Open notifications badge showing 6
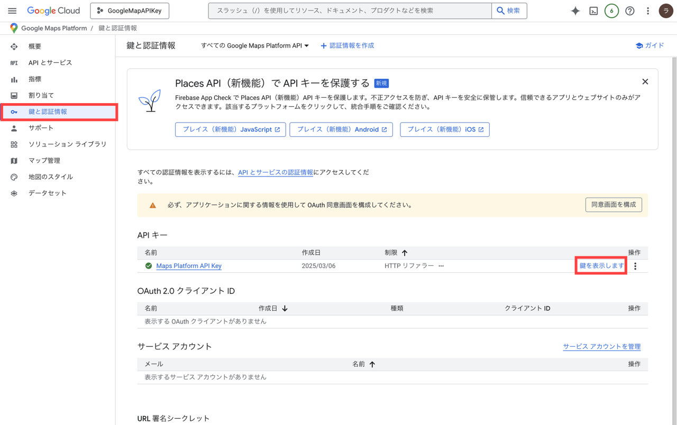The width and height of the screenshot is (677, 425). 611,11
